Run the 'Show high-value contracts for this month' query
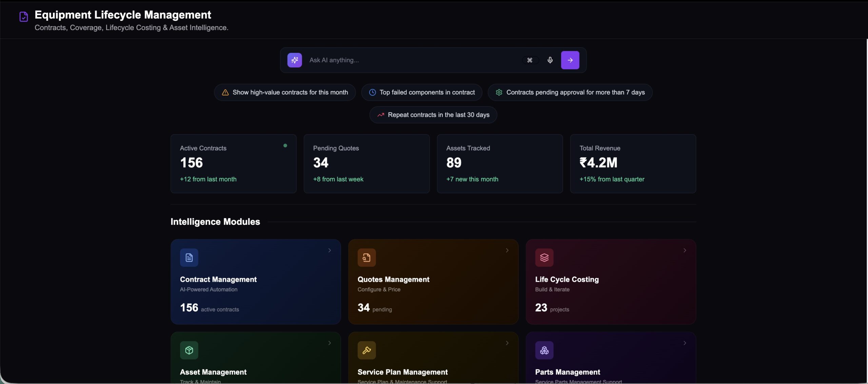This screenshot has width=868, height=384. (x=284, y=92)
